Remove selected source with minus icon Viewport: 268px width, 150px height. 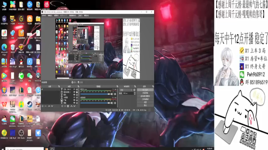(x=65, y=106)
